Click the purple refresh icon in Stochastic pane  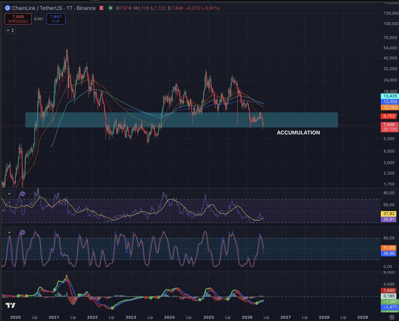click(22, 233)
